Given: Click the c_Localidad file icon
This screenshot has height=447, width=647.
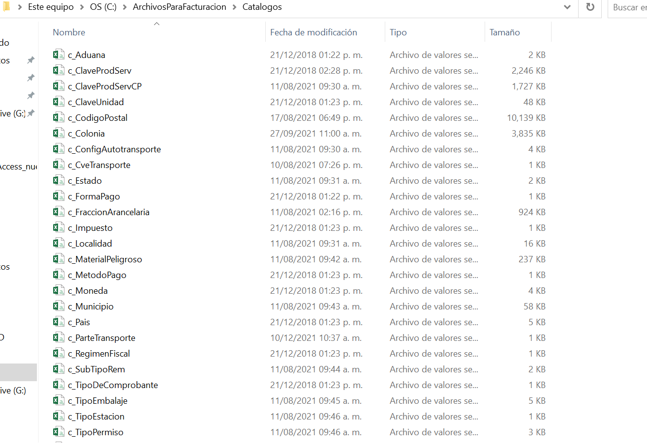Looking at the screenshot, I should point(59,243).
